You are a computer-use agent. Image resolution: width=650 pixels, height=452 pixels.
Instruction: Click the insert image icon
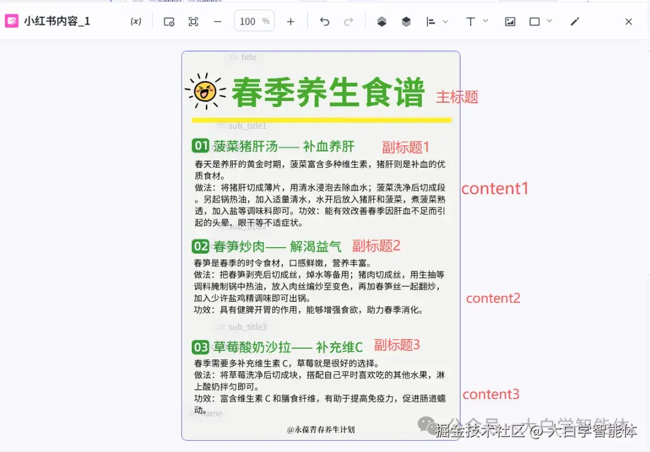510,21
